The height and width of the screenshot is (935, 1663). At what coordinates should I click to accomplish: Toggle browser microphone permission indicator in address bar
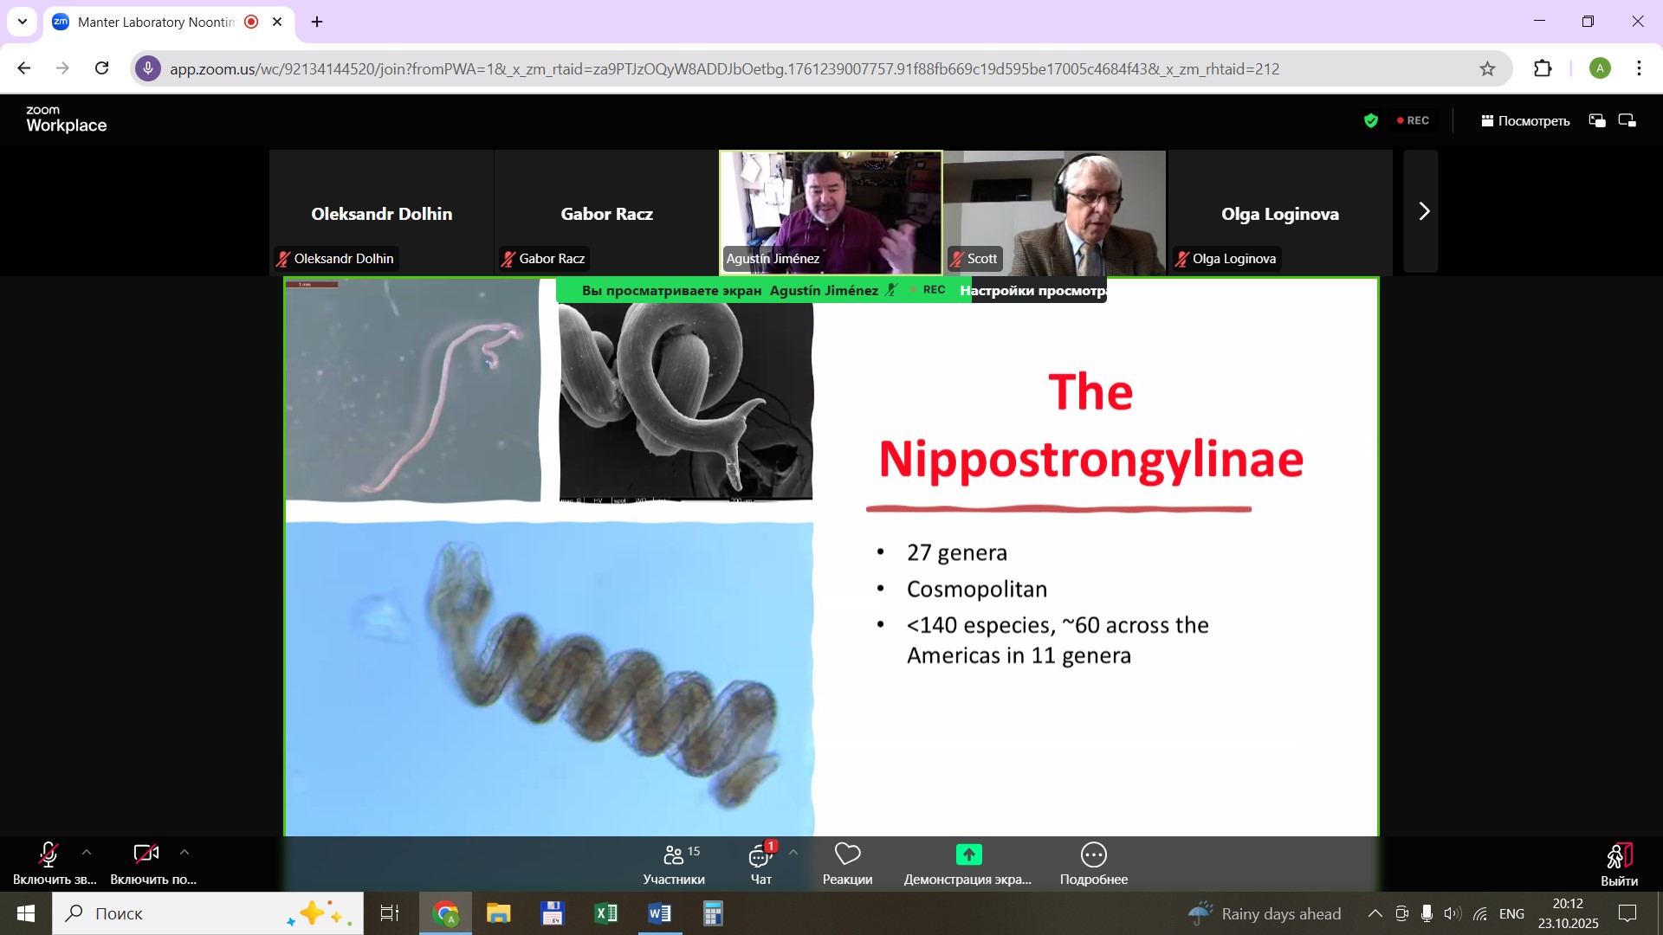[x=148, y=69]
